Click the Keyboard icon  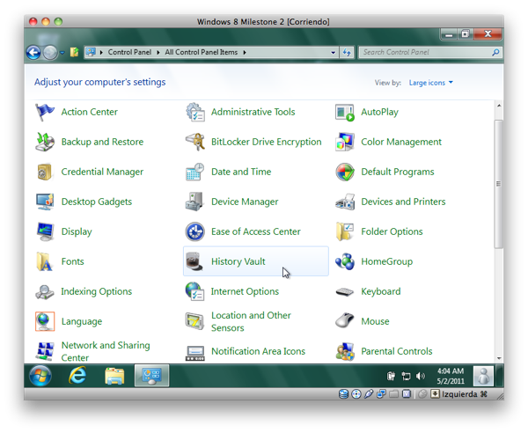coord(345,291)
